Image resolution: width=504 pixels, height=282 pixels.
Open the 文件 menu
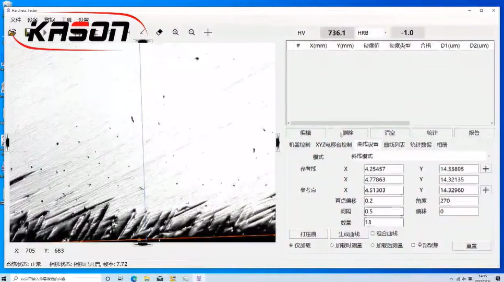click(16, 20)
